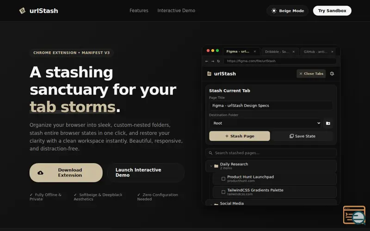Click the "Stash Current Tab" heading
This screenshot has height=231, width=370.
tap(229, 91)
